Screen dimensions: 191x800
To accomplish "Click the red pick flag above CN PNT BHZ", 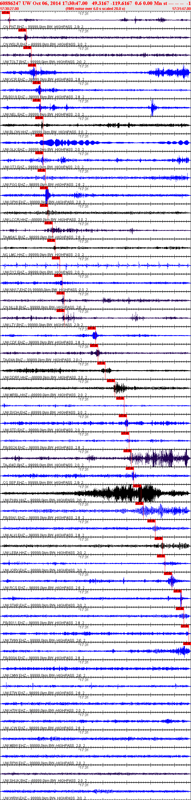I will (6, 13).
